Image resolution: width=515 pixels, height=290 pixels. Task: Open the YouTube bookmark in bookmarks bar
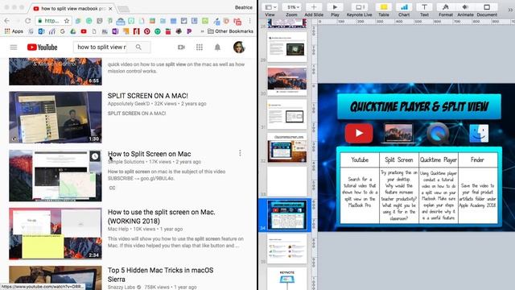tap(84, 31)
